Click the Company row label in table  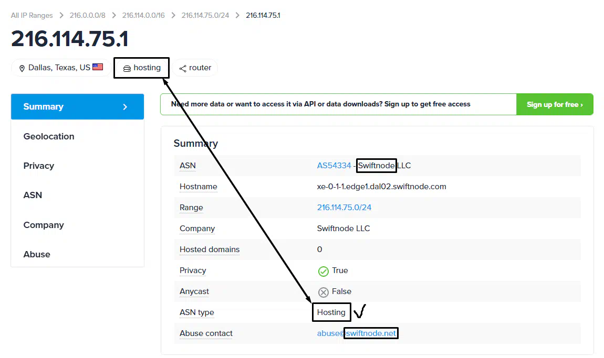point(197,229)
